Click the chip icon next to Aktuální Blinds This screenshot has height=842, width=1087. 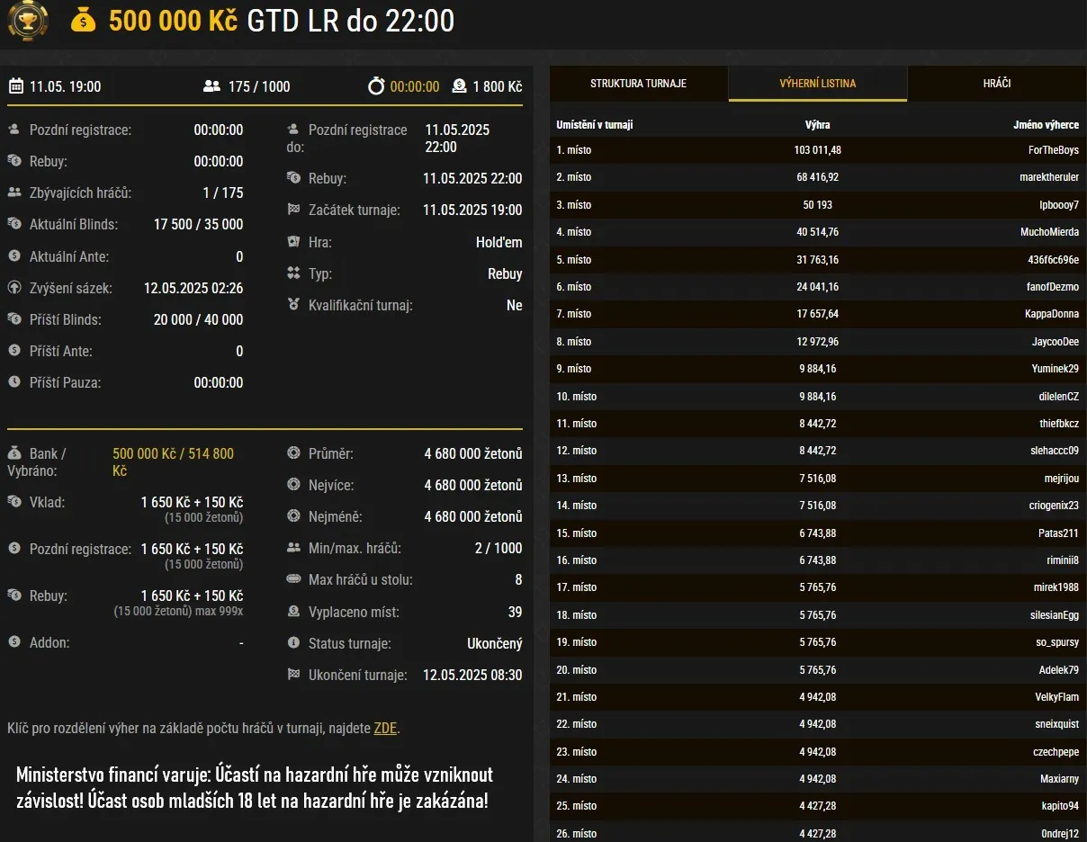(x=13, y=224)
